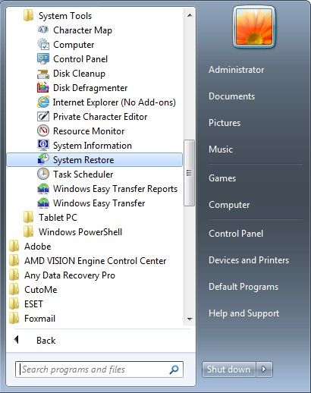Open Computer from the right pane
This screenshot has height=393, width=311.
point(229,205)
